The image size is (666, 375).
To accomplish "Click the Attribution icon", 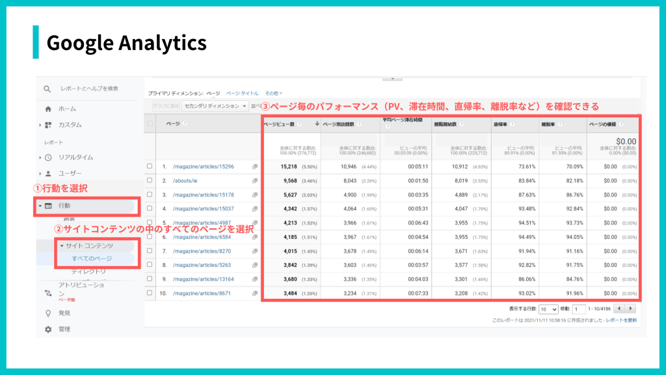I will pos(48,293).
